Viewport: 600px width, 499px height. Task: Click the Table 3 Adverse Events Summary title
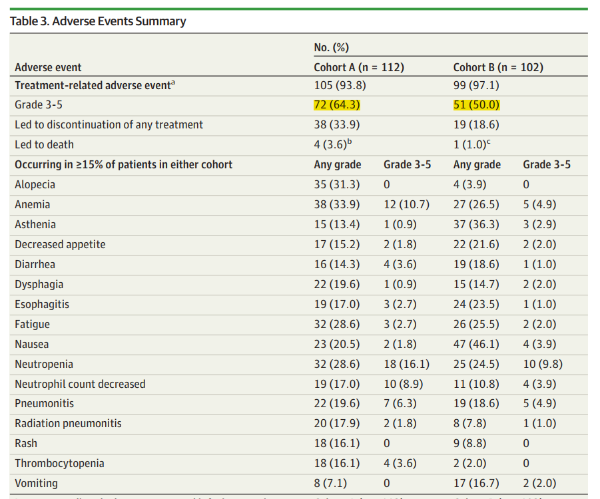tap(98, 21)
